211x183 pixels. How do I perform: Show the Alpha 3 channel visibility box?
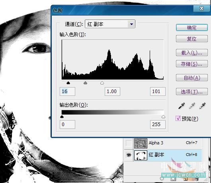click(129, 143)
